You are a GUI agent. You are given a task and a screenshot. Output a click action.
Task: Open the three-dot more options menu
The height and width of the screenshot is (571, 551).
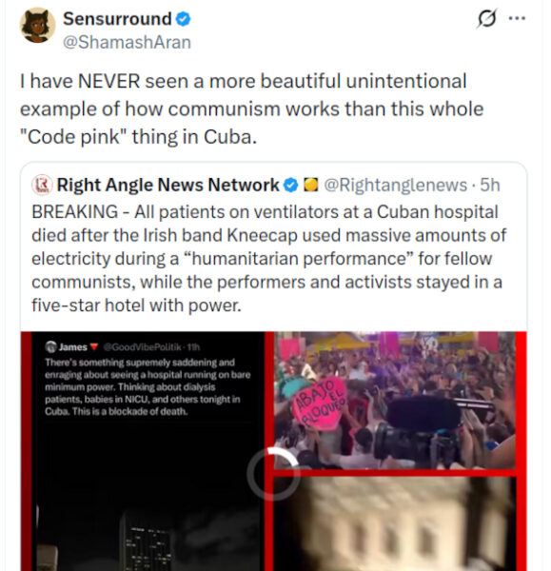pyautogui.click(x=517, y=18)
